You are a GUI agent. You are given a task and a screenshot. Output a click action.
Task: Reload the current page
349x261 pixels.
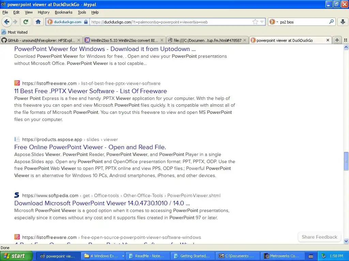pyautogui.click(x=26, y=22)
